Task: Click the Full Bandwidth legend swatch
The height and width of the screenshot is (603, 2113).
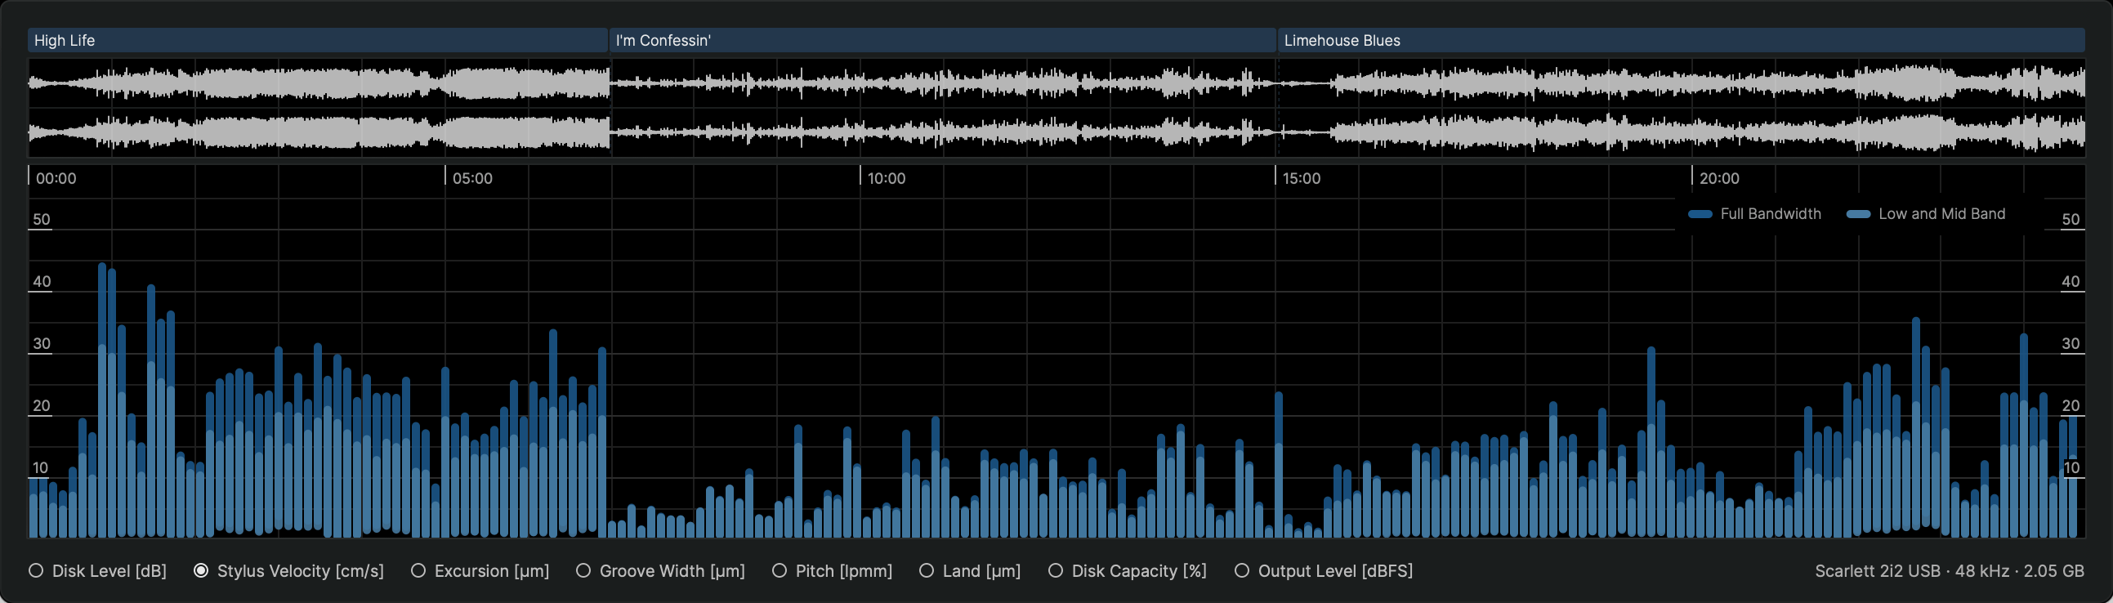Action: [x=1700, y=214]
